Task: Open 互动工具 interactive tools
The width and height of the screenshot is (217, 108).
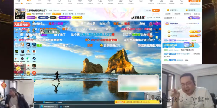Action: click(x=100, y=2)
